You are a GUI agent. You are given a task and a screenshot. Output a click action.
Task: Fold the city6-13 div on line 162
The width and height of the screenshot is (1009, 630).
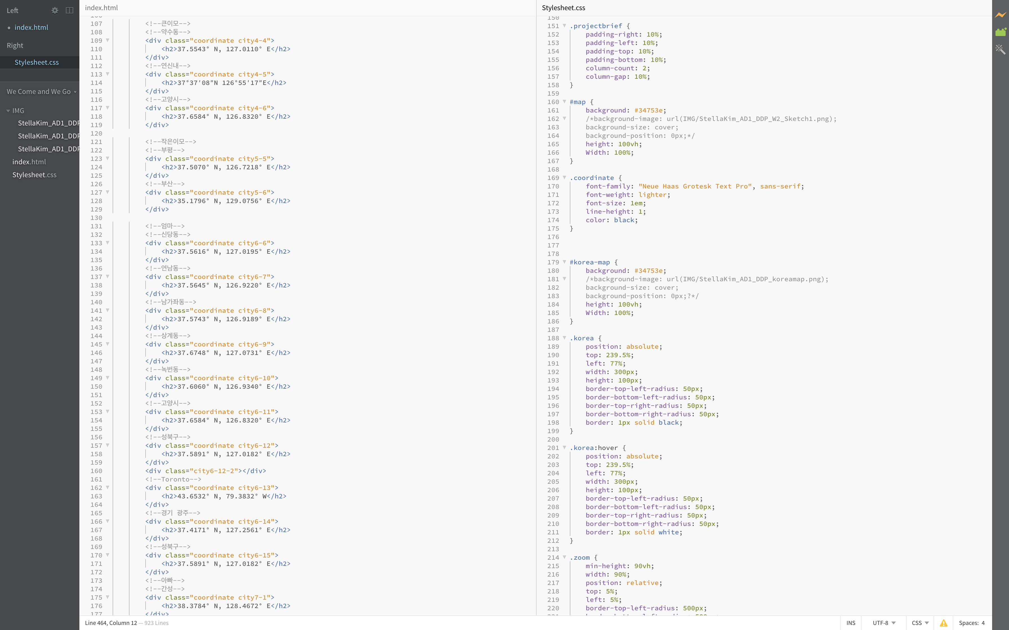[108, 487]
